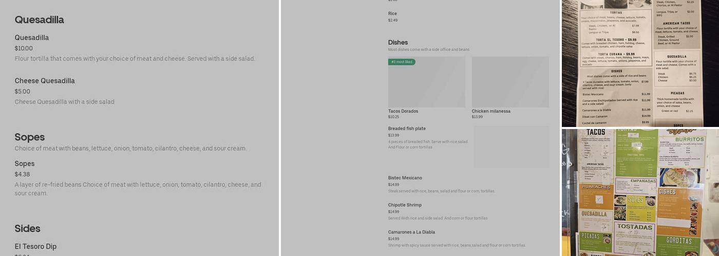Select the El Tesoro Dip item

pyautogui.click(x=35, y=247)
